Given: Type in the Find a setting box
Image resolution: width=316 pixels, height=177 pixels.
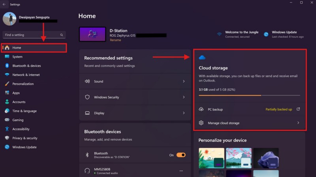Looking at the screenshot, I should pos(31,35).
